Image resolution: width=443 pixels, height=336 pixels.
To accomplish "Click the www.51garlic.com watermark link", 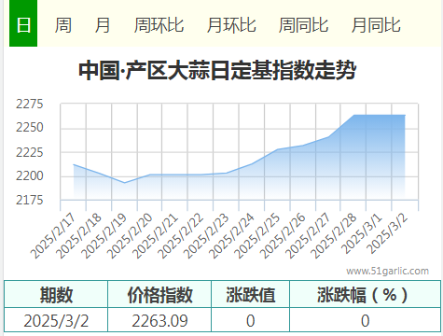I will point(387,271).
